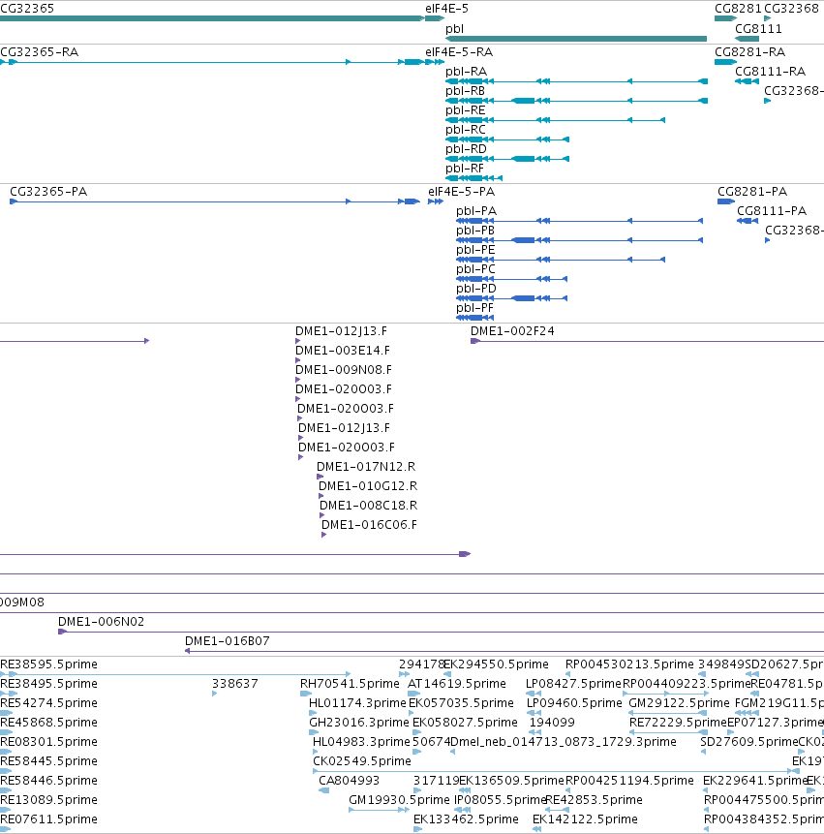Click the HL04983.3prime EST label

point(361,742)
